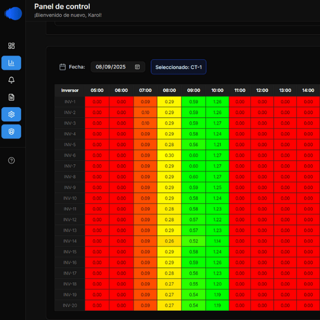
Task: Click the 1.14 cell in INV-14 row
Action: point(217,241)
